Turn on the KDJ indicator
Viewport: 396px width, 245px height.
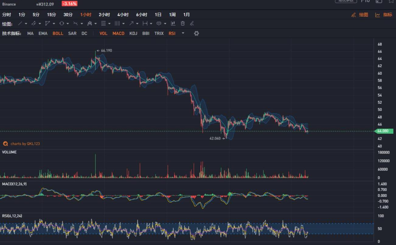[x=133, y=33]
